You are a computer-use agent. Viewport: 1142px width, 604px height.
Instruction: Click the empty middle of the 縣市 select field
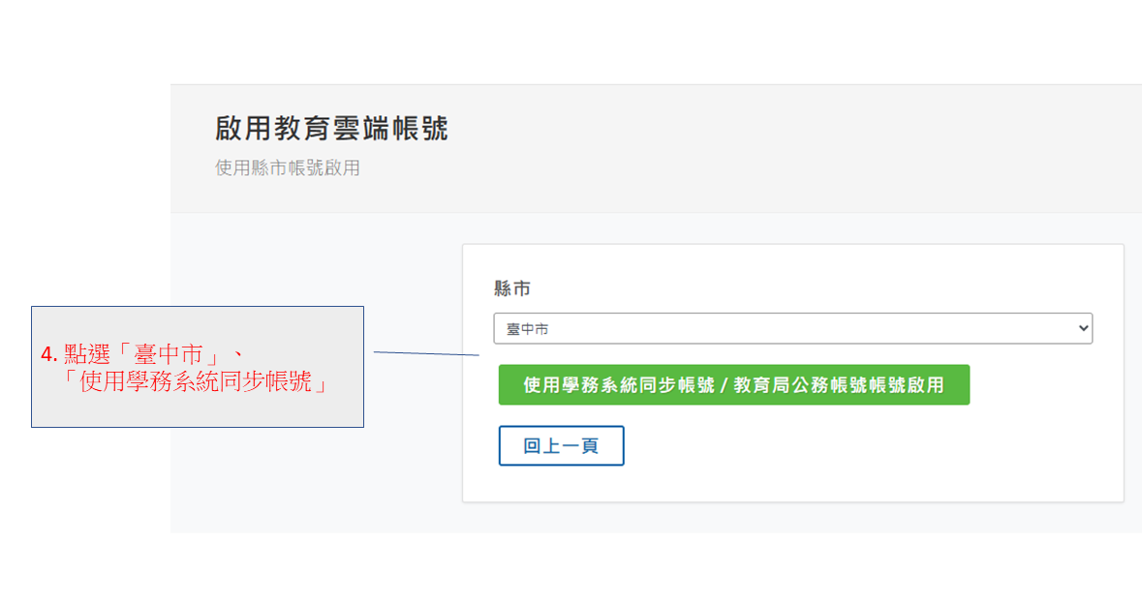click(x=794, y=329)
